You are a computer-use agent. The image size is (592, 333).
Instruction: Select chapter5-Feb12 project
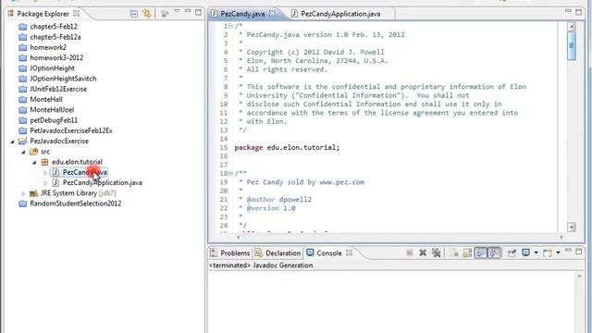point(54,27)
